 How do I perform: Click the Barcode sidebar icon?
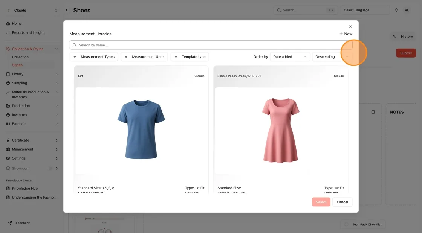[8, 124]
